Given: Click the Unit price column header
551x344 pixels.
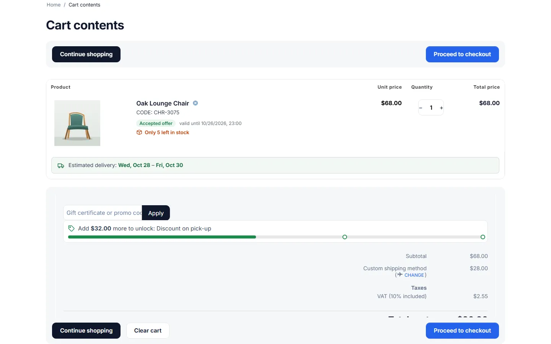Looking at the screenshot, I should coord(390,87).
